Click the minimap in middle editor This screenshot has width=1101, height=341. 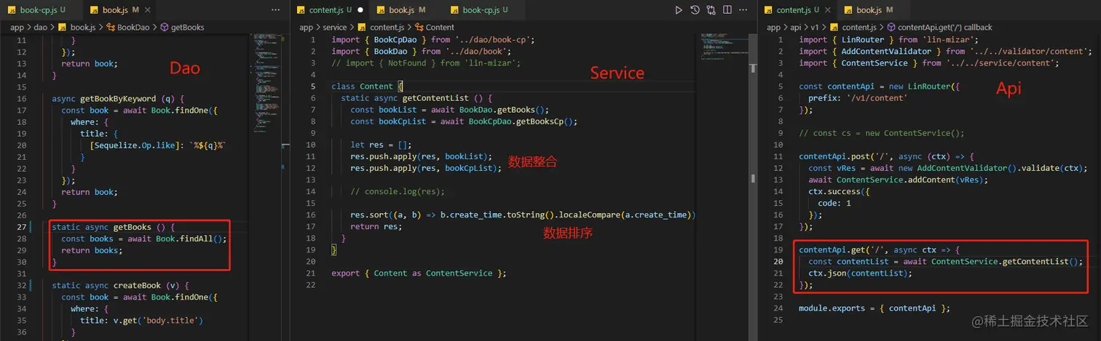pos(725,47)
